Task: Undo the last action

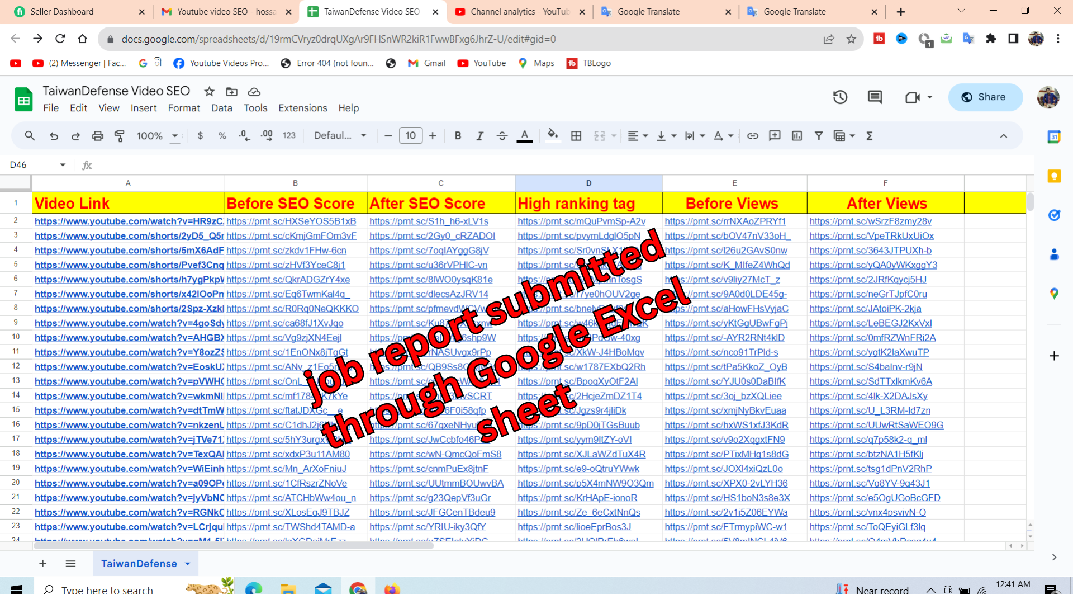Action: pos(54,136)
